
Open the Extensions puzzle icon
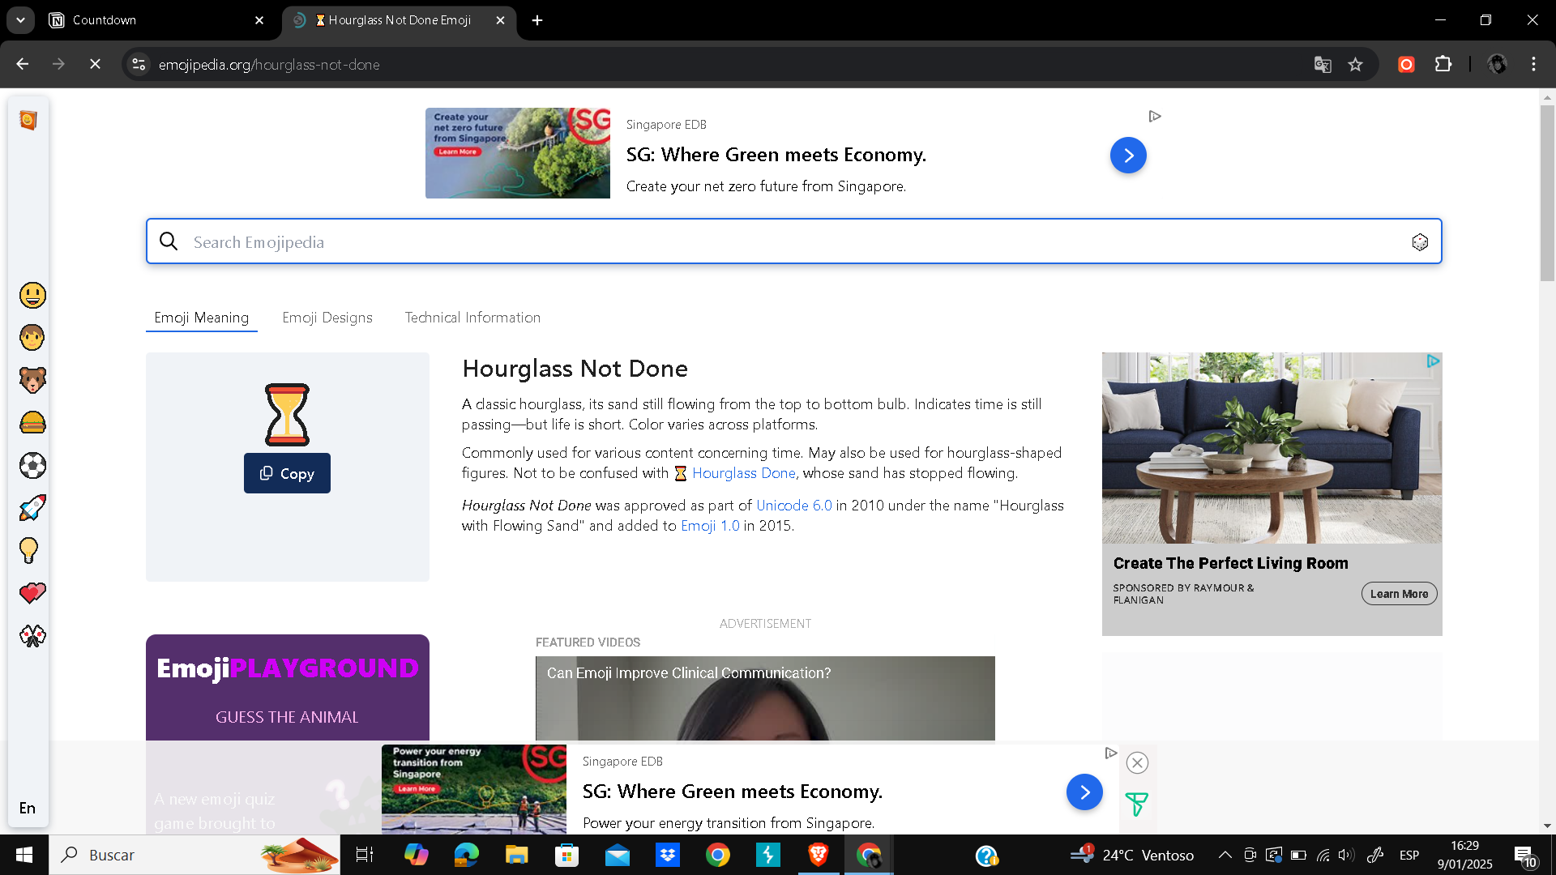1443,64
